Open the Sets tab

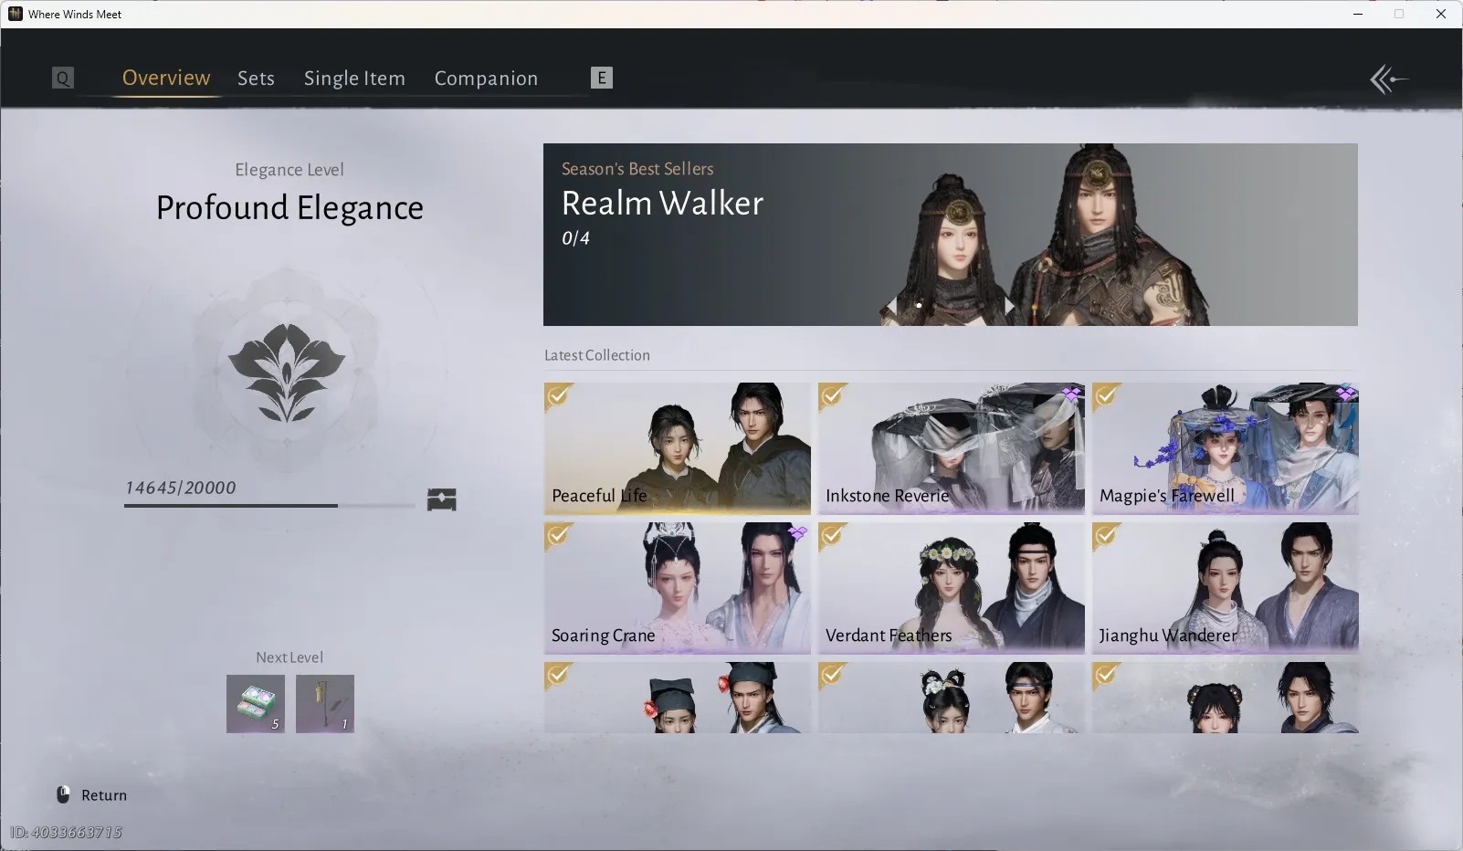[x=256, y=79]
